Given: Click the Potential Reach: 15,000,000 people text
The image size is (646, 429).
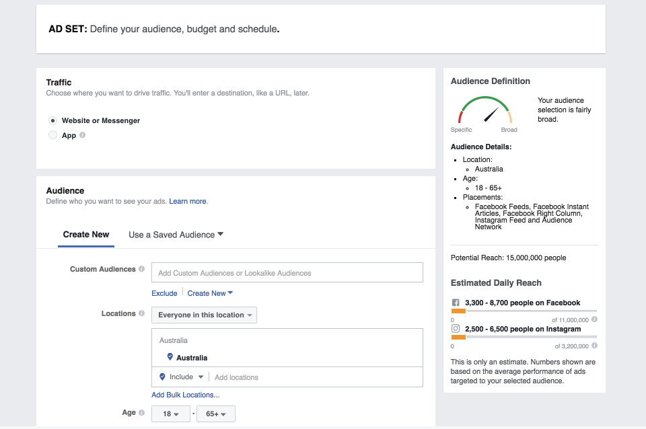Looking at the screenshot, I should tap(509, 258).
